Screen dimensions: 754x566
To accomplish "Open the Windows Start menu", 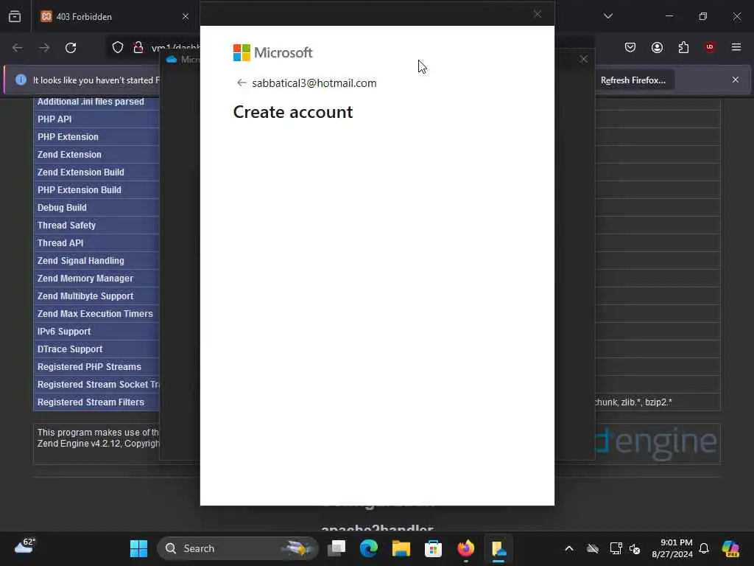I will pyautogui.click(x=139, y=548).
